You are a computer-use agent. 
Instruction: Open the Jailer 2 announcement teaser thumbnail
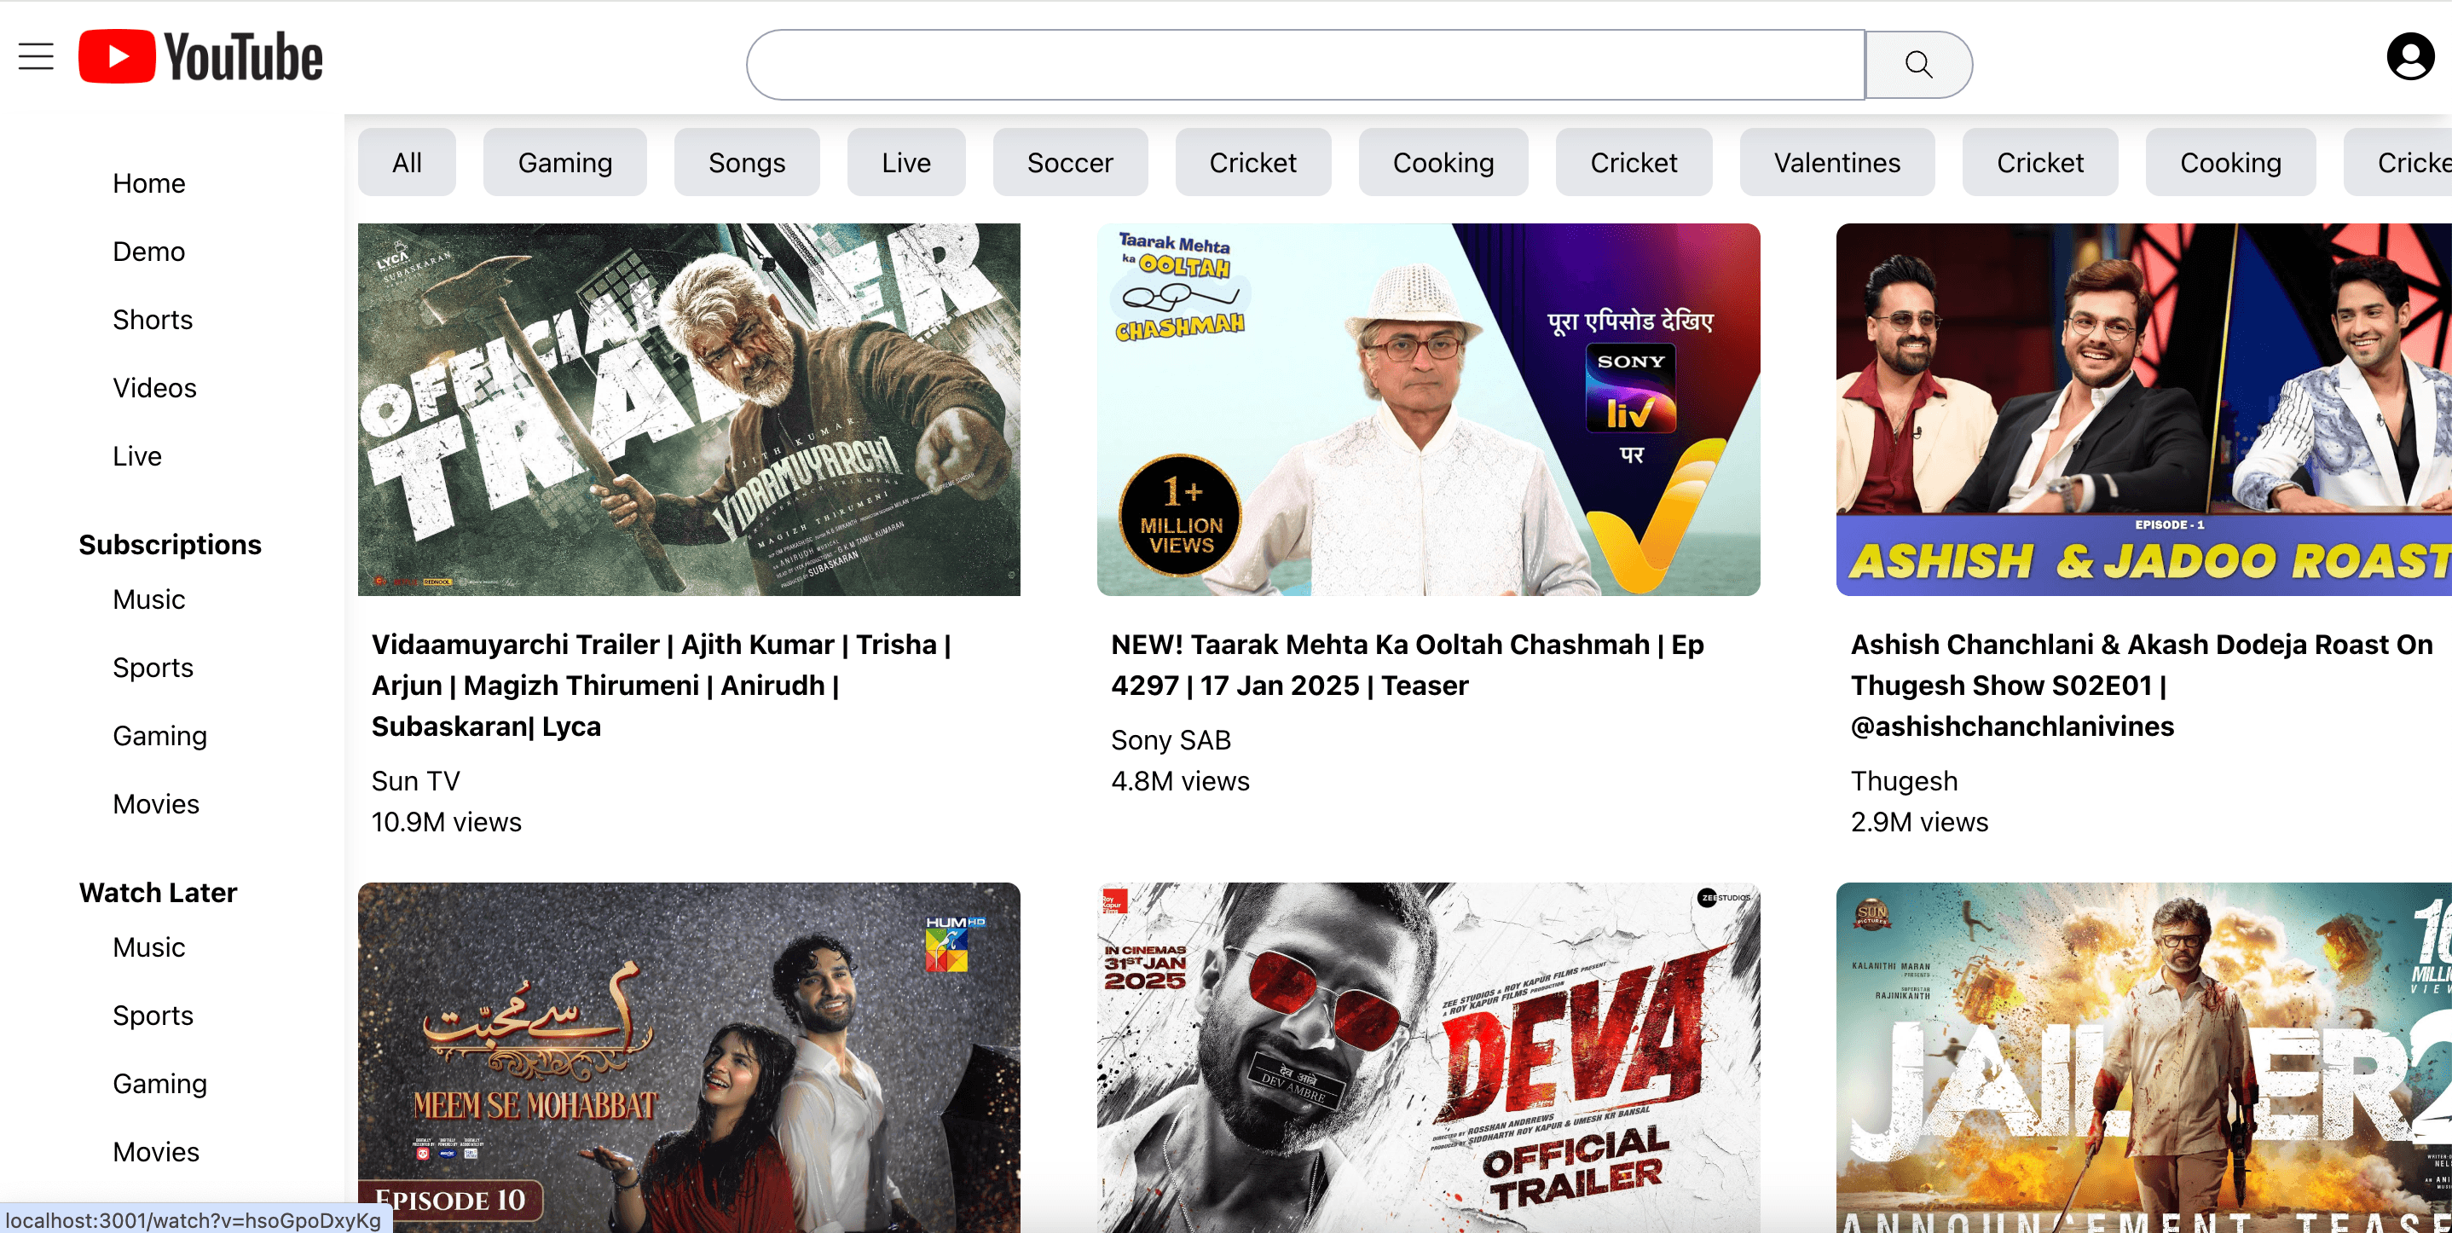pyautogui.click(x=2143, y=1056)
